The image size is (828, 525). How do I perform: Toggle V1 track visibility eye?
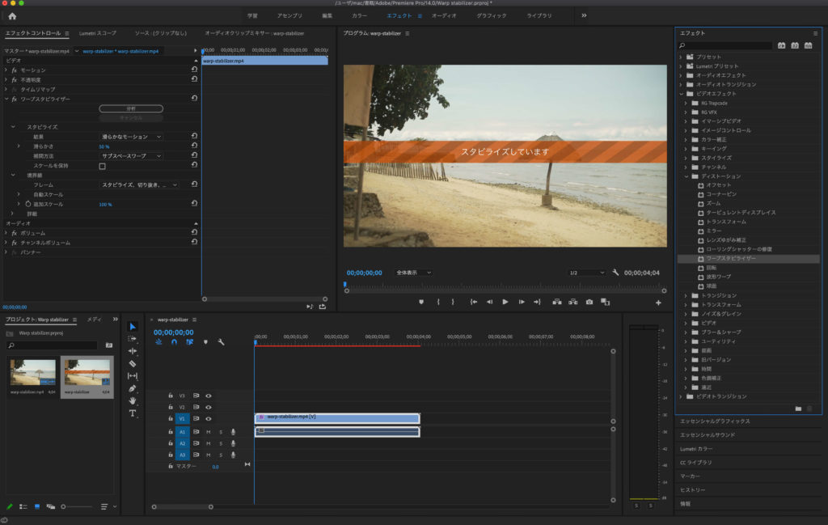click(209, 418)
